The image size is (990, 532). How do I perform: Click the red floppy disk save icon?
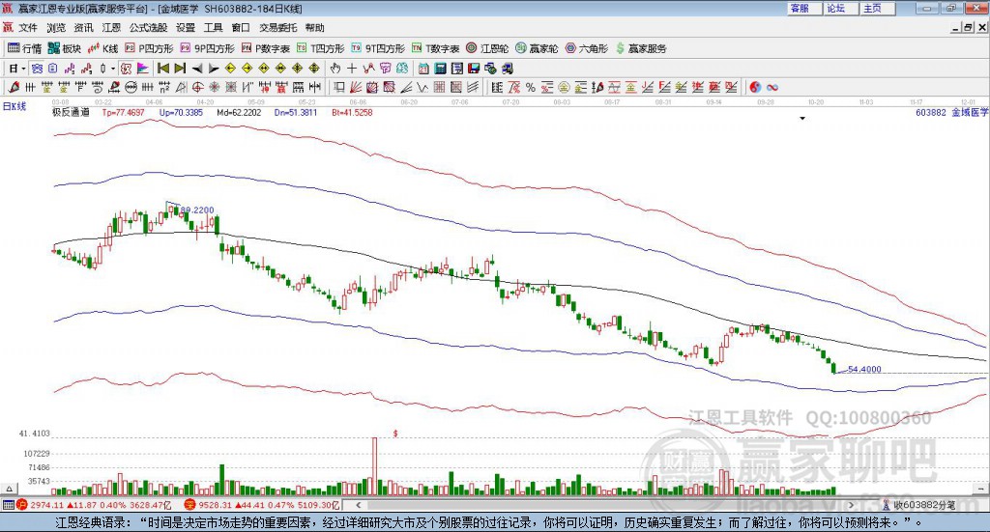point(474,69)
